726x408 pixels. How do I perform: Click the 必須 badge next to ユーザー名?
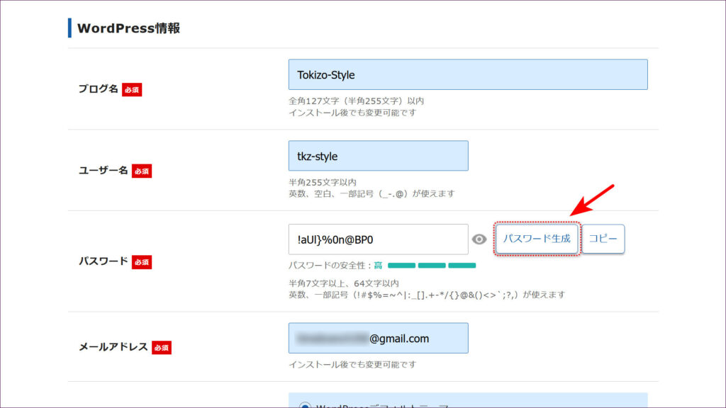point(142,171)
